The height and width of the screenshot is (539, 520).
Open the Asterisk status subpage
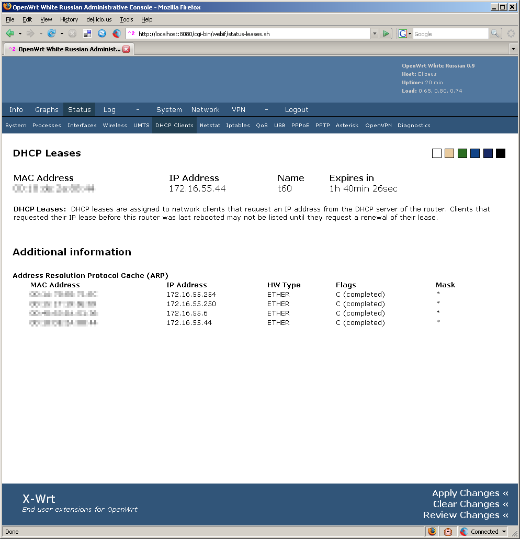click(347, 126)
